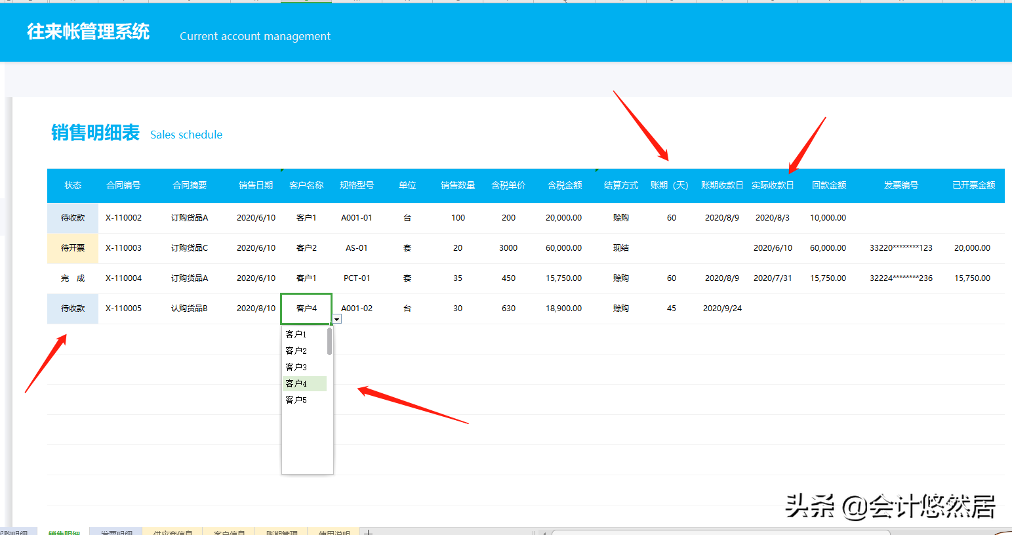Select the amount 20,000.00 in row X-110002
1012x535 pixels.
(x=564, y=218)
